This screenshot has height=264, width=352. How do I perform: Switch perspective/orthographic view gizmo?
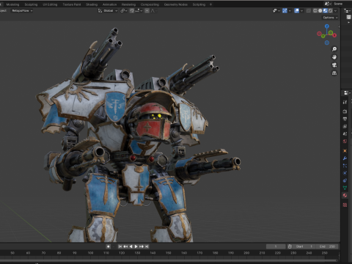pyautogui.click(x=334, y=73)
